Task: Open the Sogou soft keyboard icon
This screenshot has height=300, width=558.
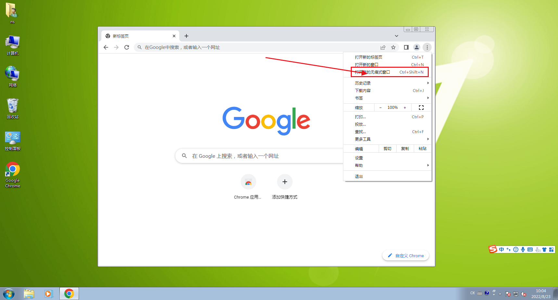Action: [x=530, y=249]
